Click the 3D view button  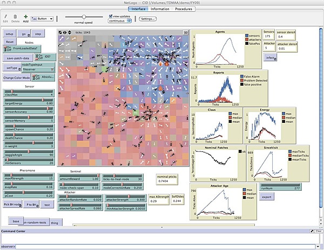tap(185, 32)
